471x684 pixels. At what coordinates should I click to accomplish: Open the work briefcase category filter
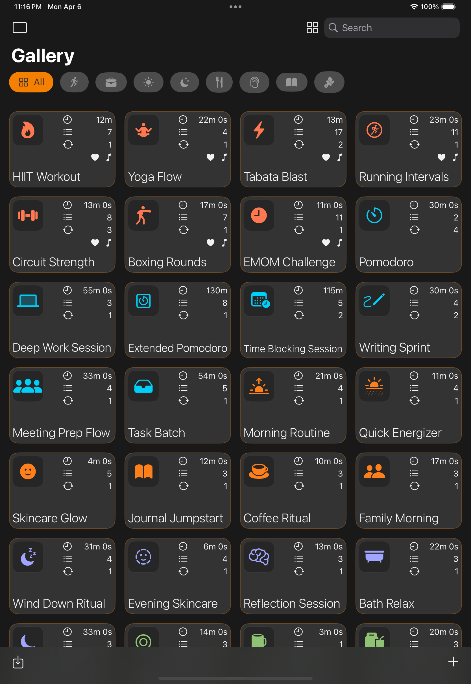[x=111, y=82]
